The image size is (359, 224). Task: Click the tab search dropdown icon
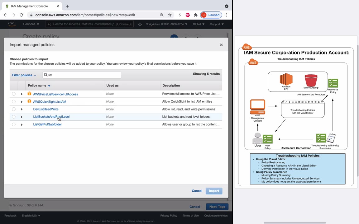(x=227, y=6)
